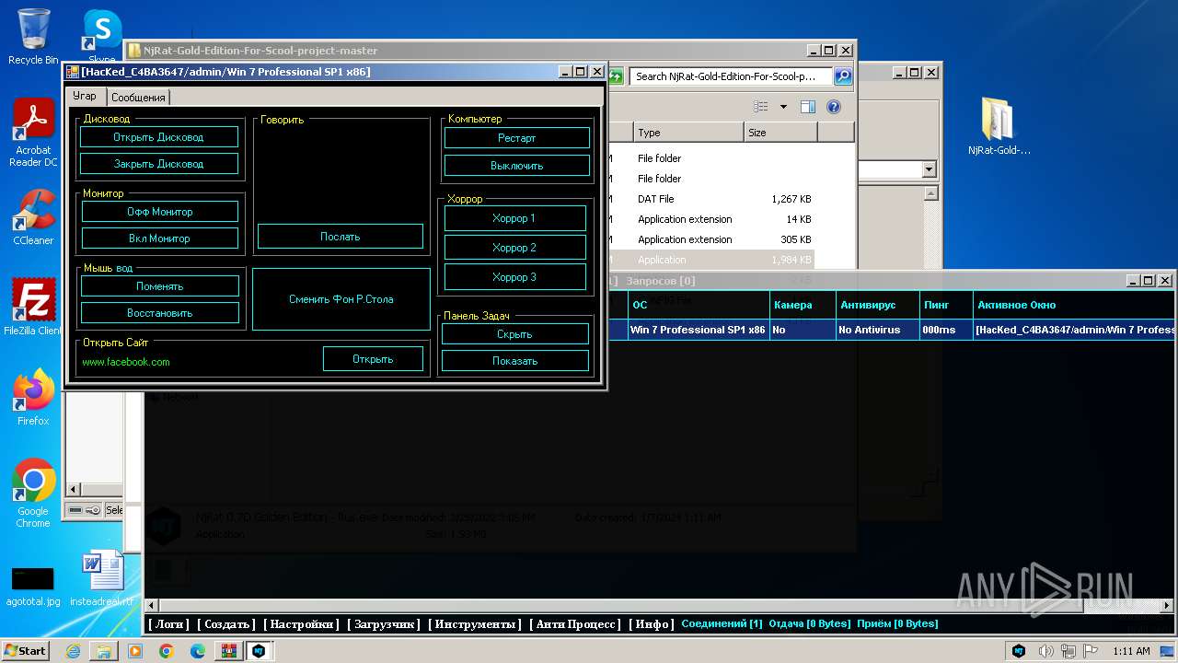Viewport: 1178px width, 663px height.
Task: Click the volume icon in the system tray
Action: click(x=1046, y=651)
